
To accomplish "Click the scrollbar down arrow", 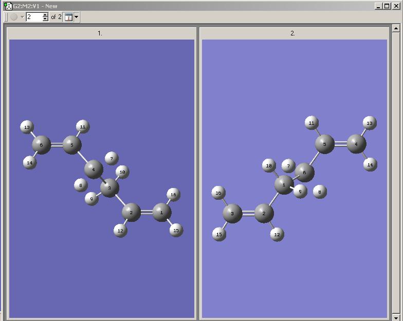I will click(396, 317).
